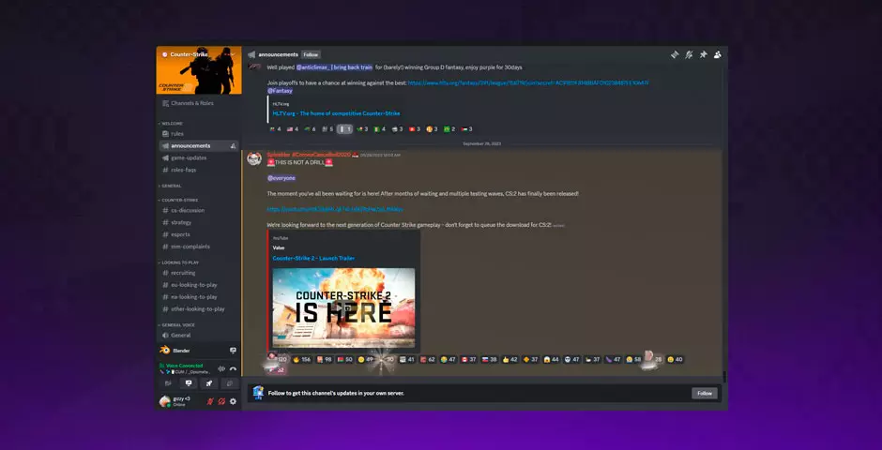This screenshot has height=450, width=882.
Task: Open user settings gear icon
Action: click(x=233, y=401)
